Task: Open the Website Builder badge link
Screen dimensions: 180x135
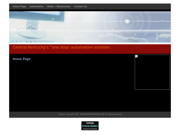Action: click(90, 126)
